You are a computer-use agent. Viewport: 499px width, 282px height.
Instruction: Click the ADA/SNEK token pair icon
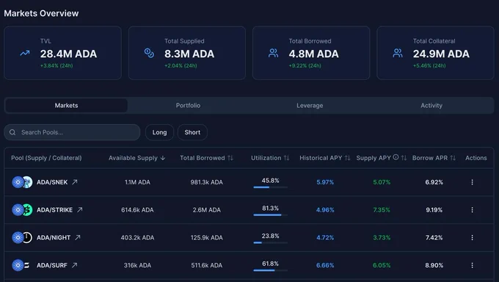click(22, 182)
